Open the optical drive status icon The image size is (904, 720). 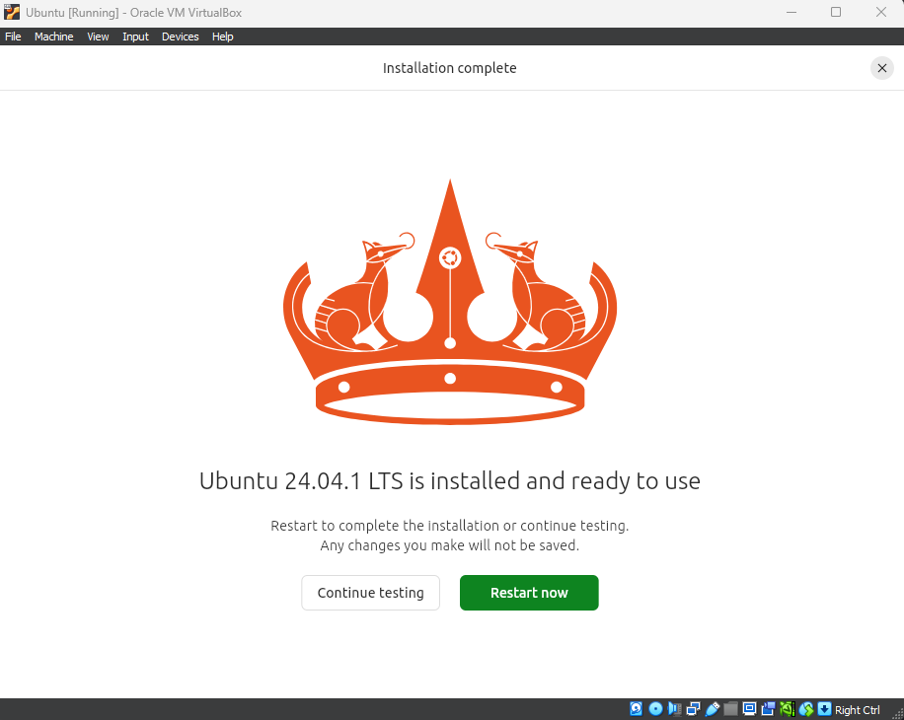coord(655,709)
